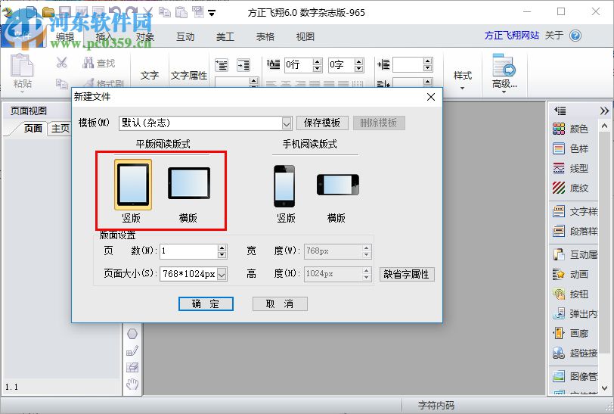Open the 画廊 gallery panel
Screen dimensions: 614x414
[571, 333]
